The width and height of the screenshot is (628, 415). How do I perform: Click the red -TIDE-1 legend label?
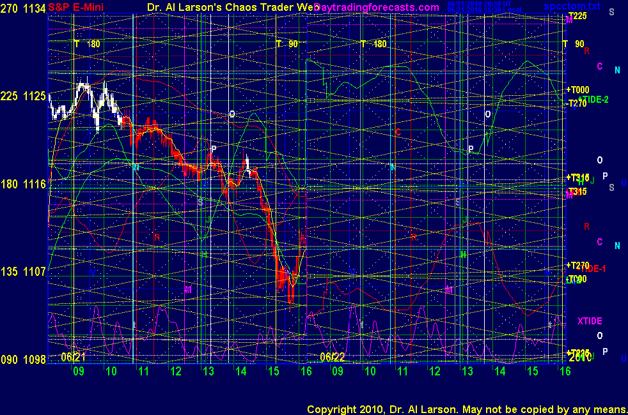[x=592, y=269]
